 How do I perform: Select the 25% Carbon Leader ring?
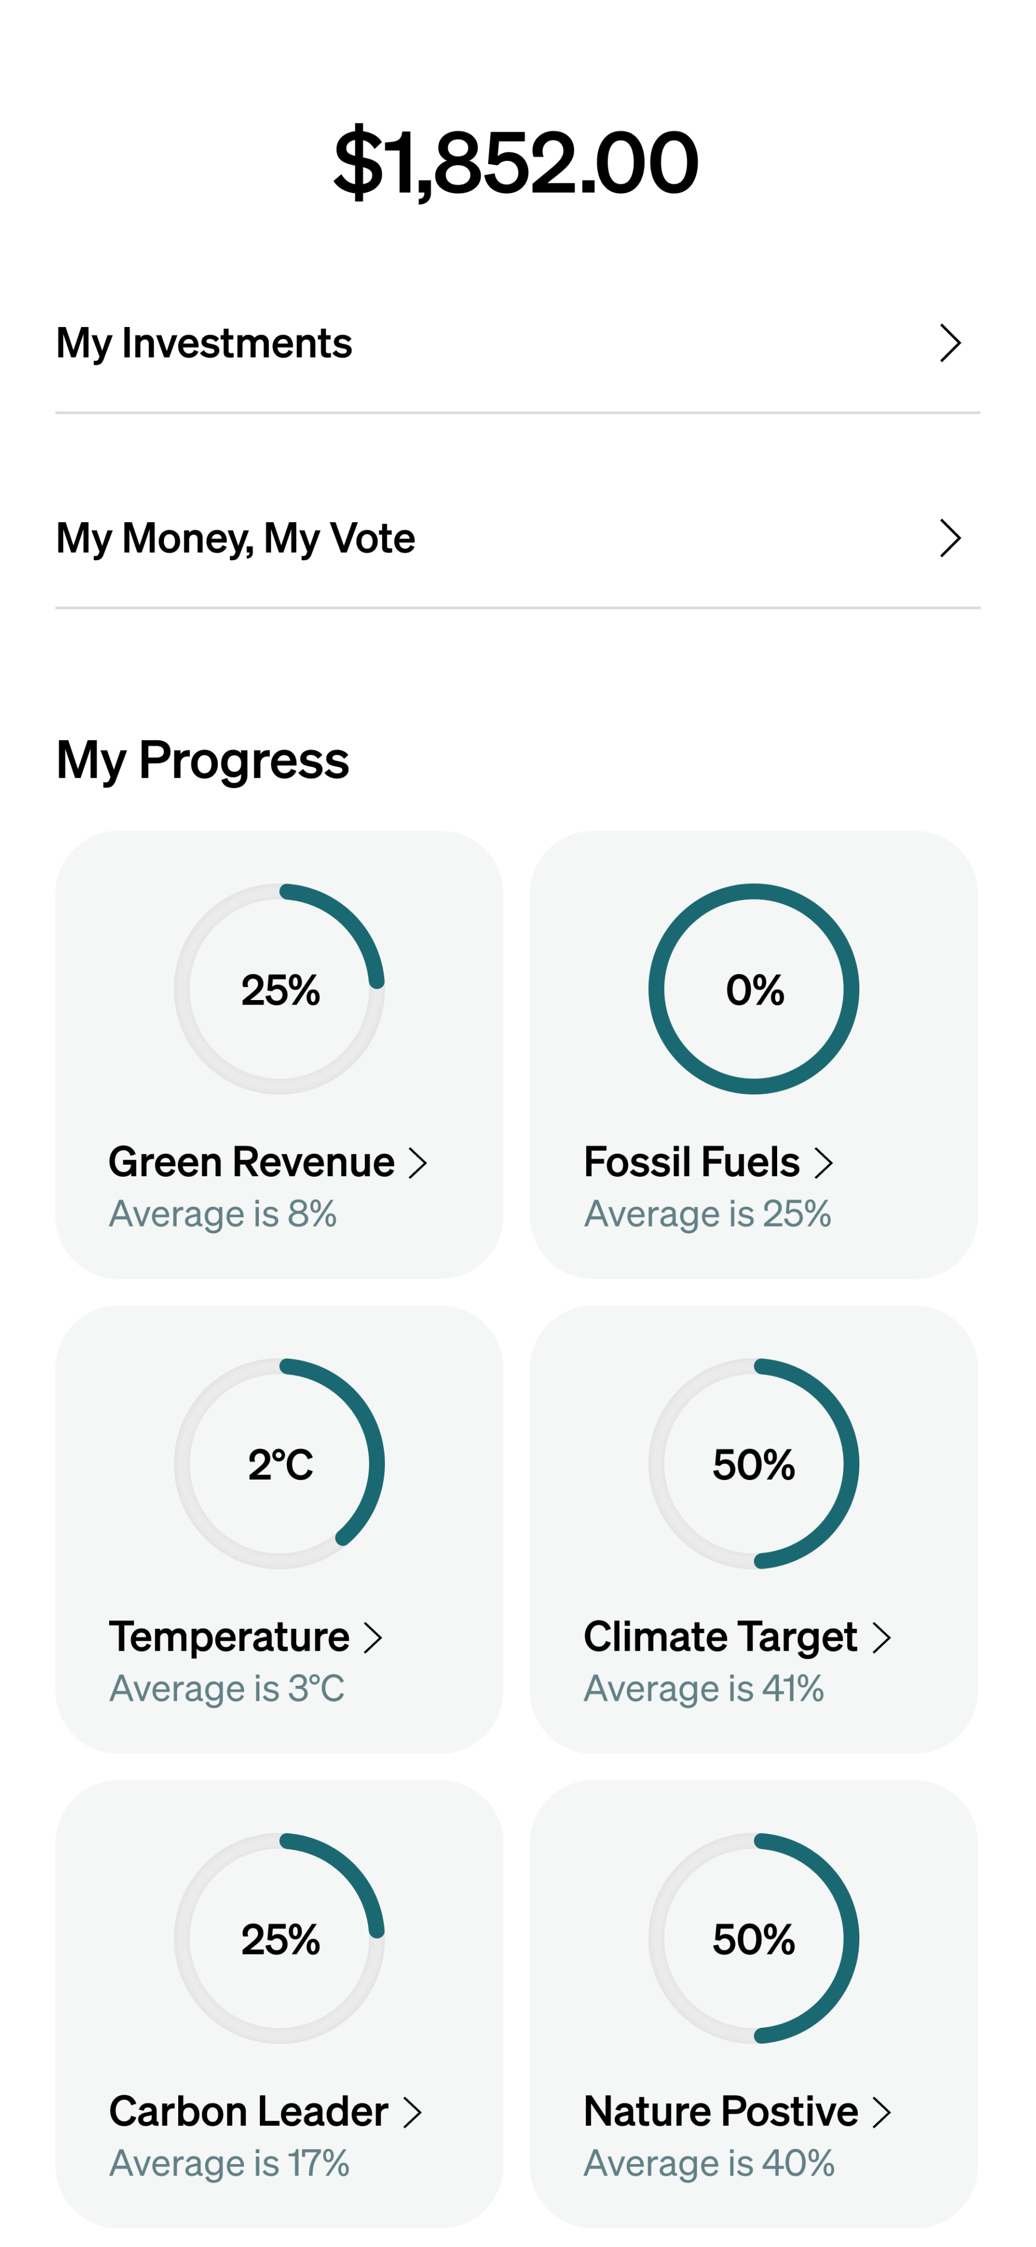(279, 1938)
